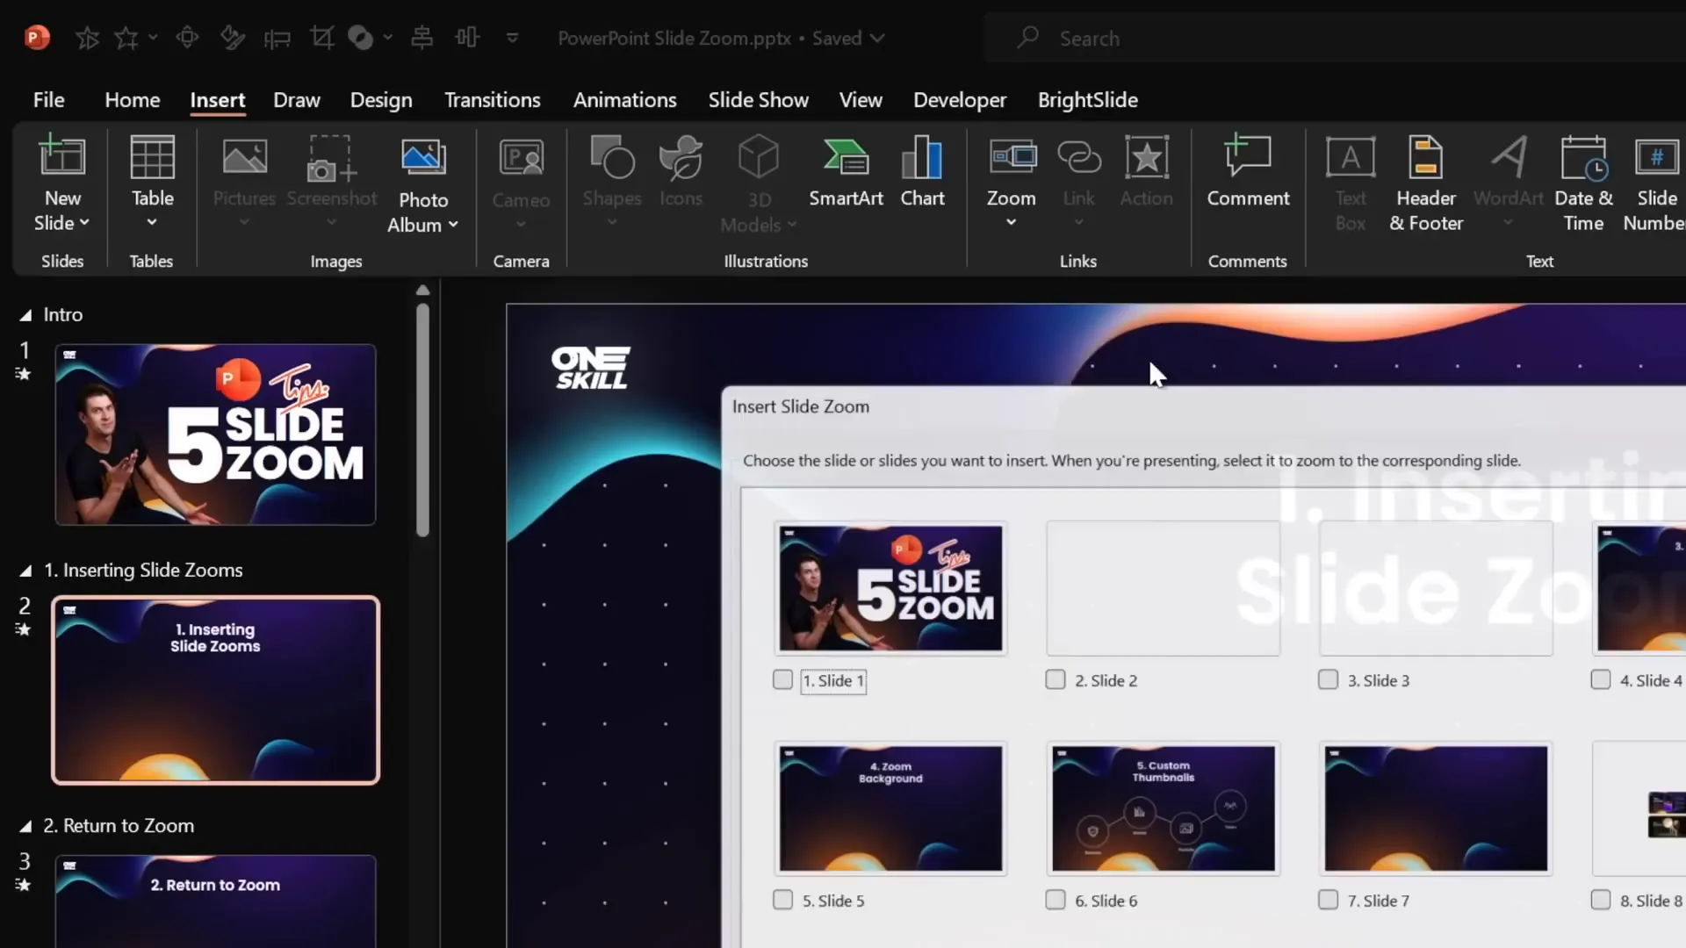
Task: Click slide panel scrollbar up arrow
Action: (x=422, y=290)
